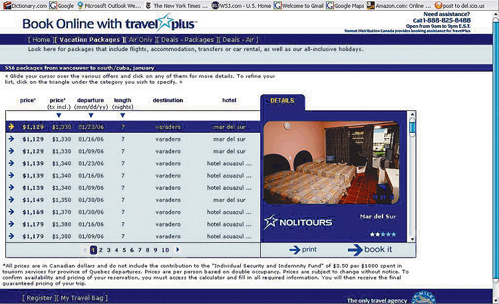
Task: Click the Nolitours logo
Action: click(x=298, y=222)
